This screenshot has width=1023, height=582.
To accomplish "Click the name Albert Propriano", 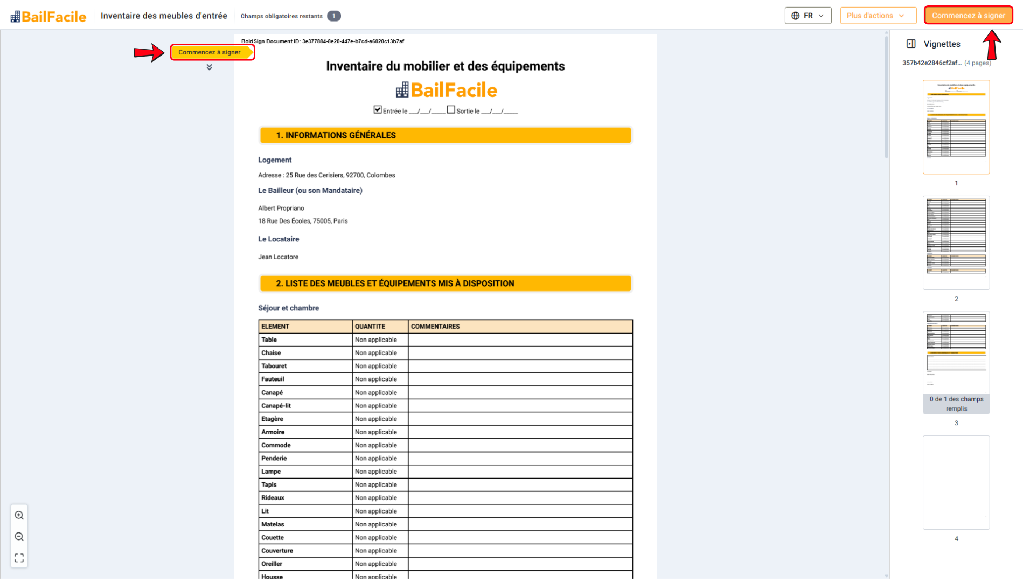I will click(281, 208).
